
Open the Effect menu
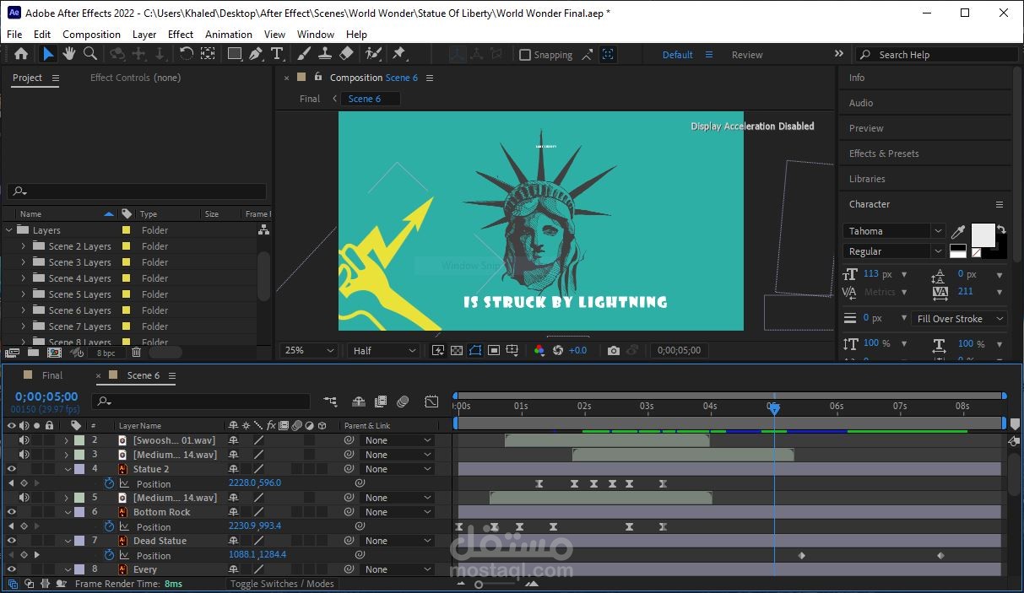click(x=180, y=34)
